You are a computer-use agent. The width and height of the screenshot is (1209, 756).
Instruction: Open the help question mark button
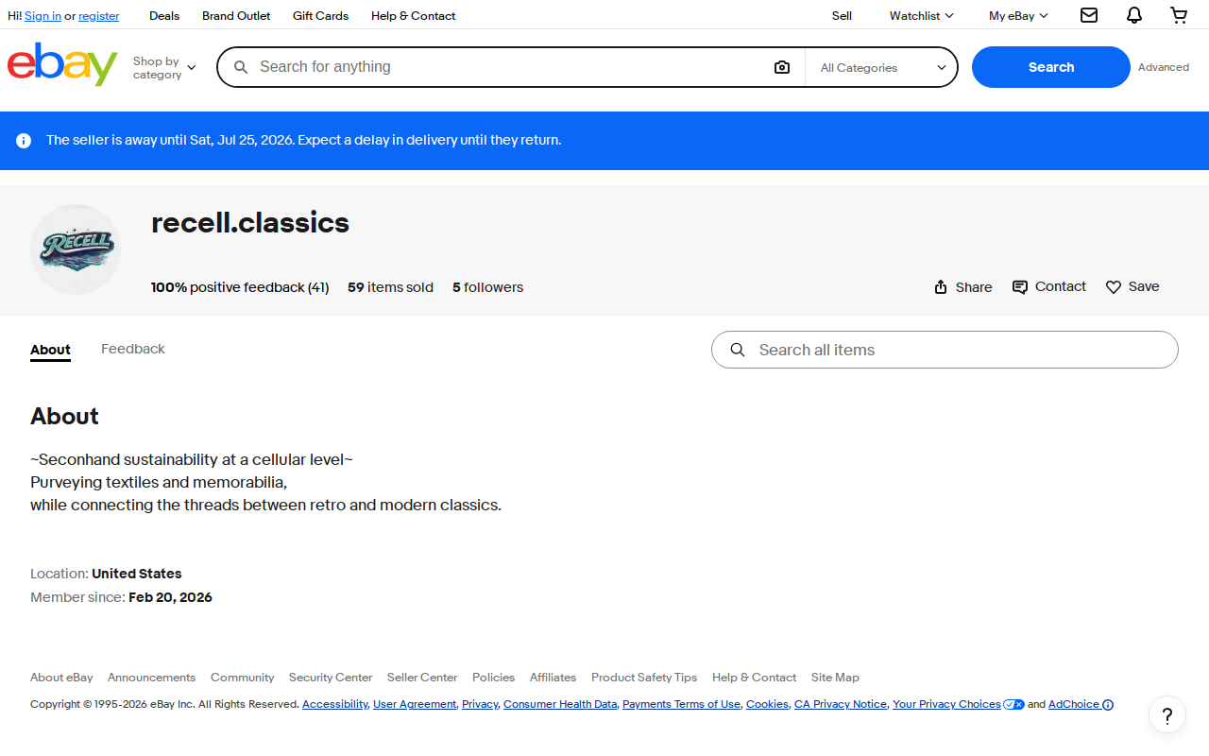pyautogui.click(x=1167, y=714)
